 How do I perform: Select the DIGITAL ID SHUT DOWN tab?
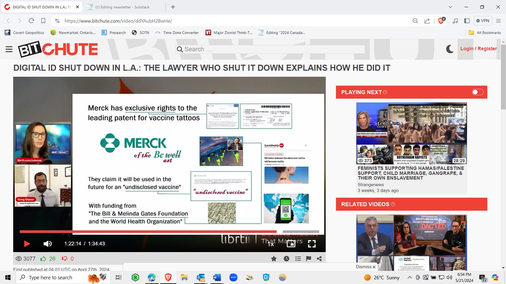(x=41, y=7)
